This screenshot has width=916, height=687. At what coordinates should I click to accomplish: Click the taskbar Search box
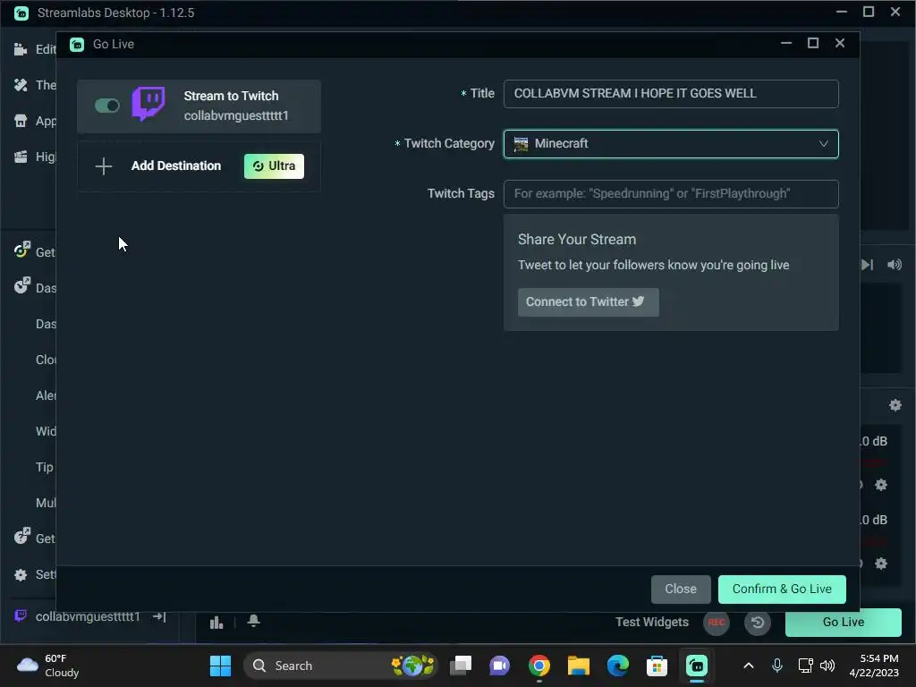tap(341, 666)
